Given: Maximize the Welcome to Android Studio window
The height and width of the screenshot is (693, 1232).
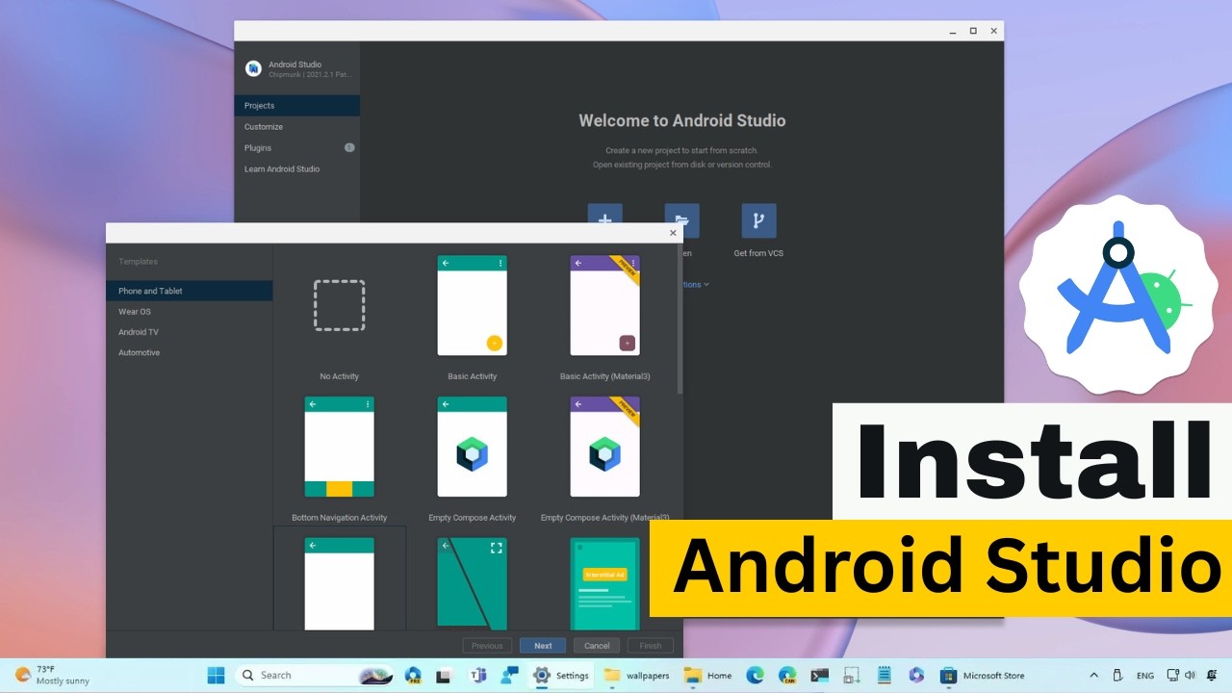Looking at the screenshot, I should point(973,31).
